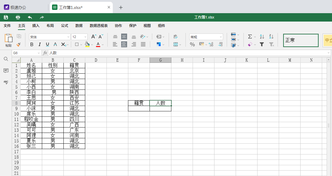Expand the AutoSum dropdown arrow
This screenshot has height=176, width=332.
(255, 37)
